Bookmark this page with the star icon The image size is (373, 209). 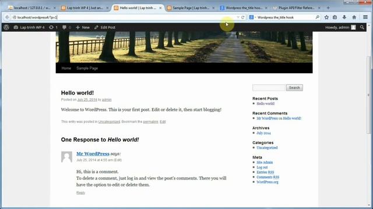(x=326, y=17)
